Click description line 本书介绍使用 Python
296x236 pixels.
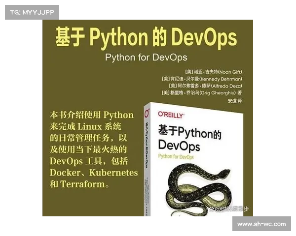tap(92, 115)
